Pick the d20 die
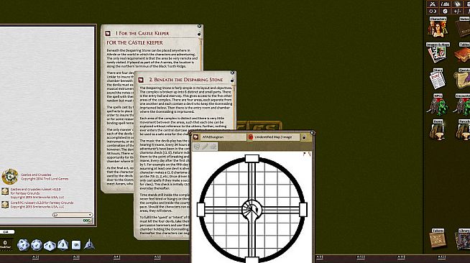 23,245
